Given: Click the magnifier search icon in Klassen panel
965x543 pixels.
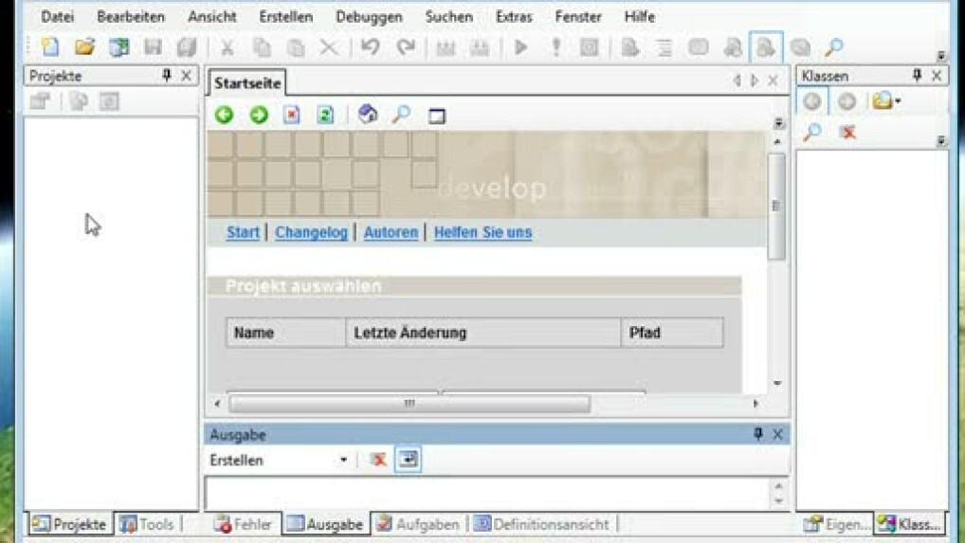Looking at the screenshot, I should (811, 133).
